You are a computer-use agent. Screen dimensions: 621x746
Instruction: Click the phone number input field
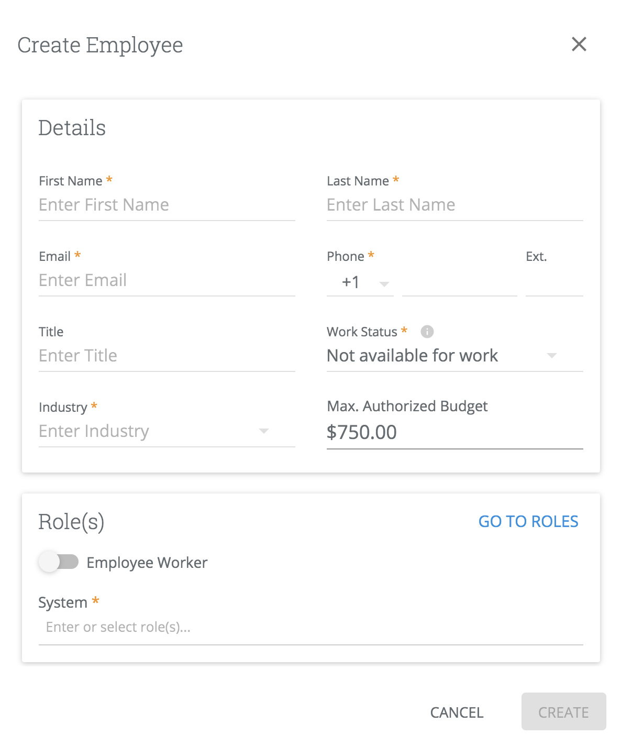coord(459,283)
